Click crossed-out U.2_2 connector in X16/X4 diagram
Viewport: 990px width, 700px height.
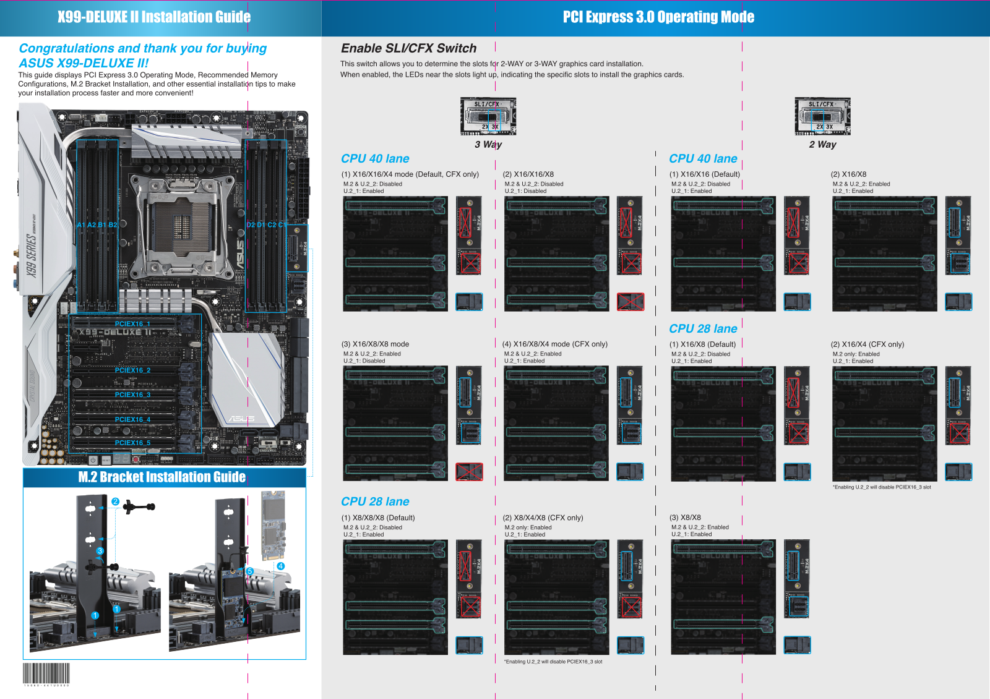click(x=960, y=432)
